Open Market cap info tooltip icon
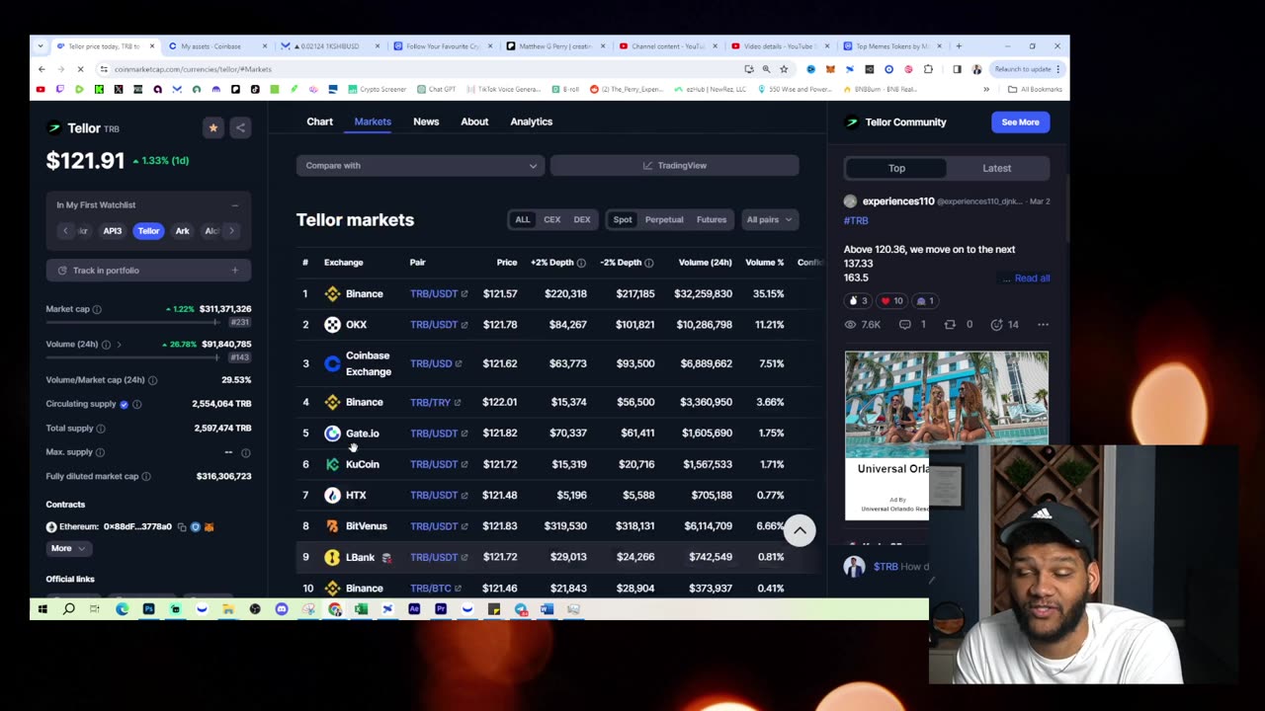Screen dimensions: 1265x711 point(97,309)
